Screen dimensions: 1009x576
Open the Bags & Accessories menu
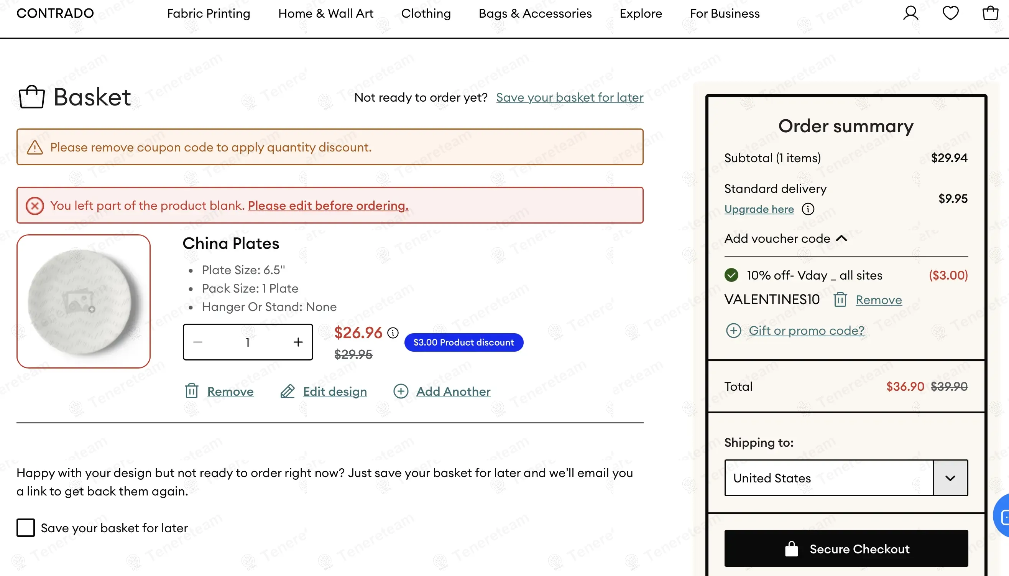[535, 13]
